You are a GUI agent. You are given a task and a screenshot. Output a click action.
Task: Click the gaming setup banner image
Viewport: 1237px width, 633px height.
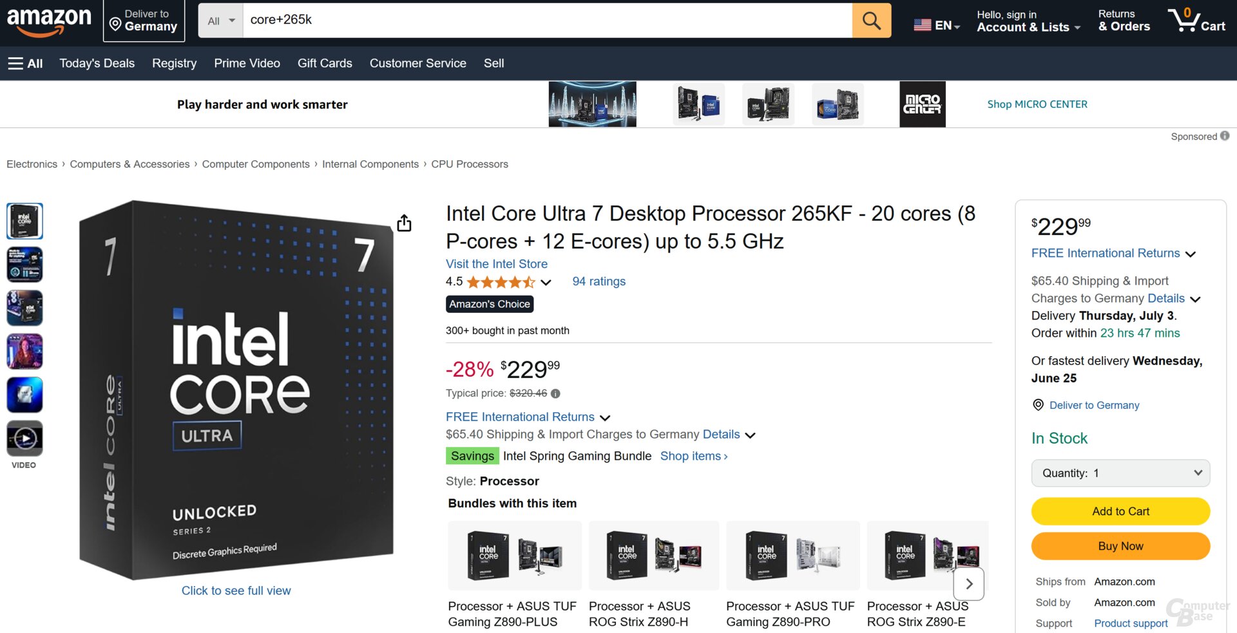click(x=592, y=104)
